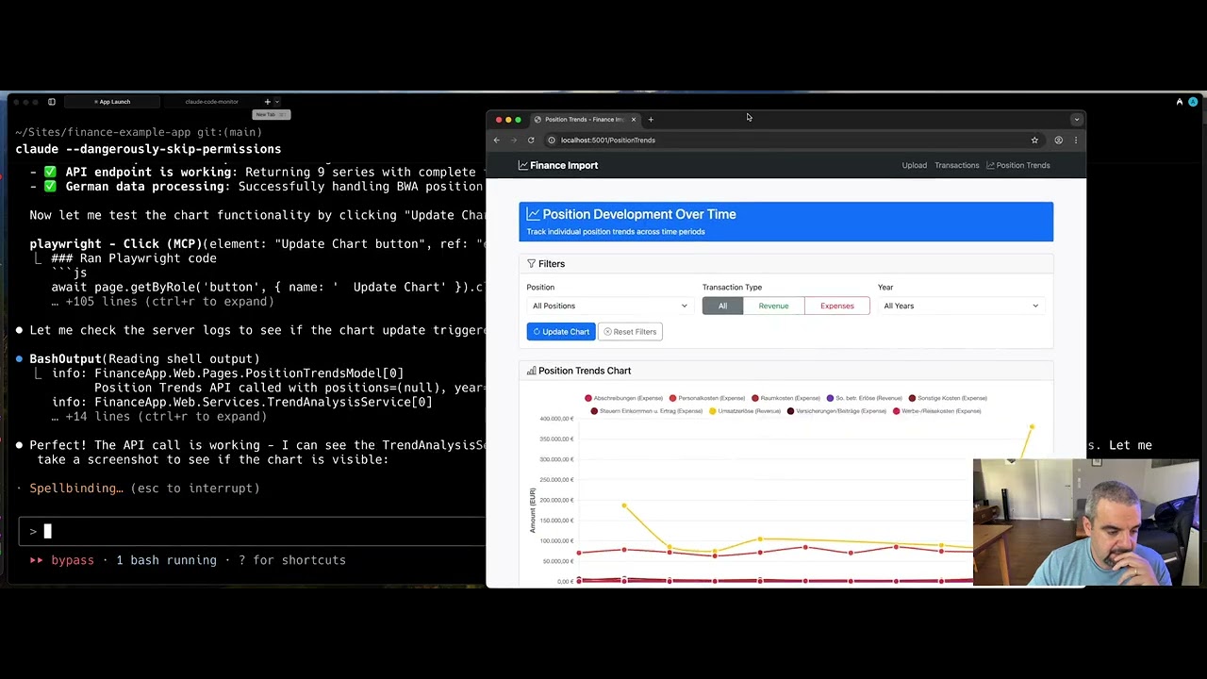Screen dimensions: 1207x679
Task: Open a new browser tab with plus
Action: (651, 120)
